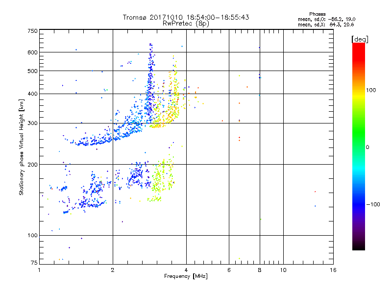Click the '75' y-axis tick label

34,263
